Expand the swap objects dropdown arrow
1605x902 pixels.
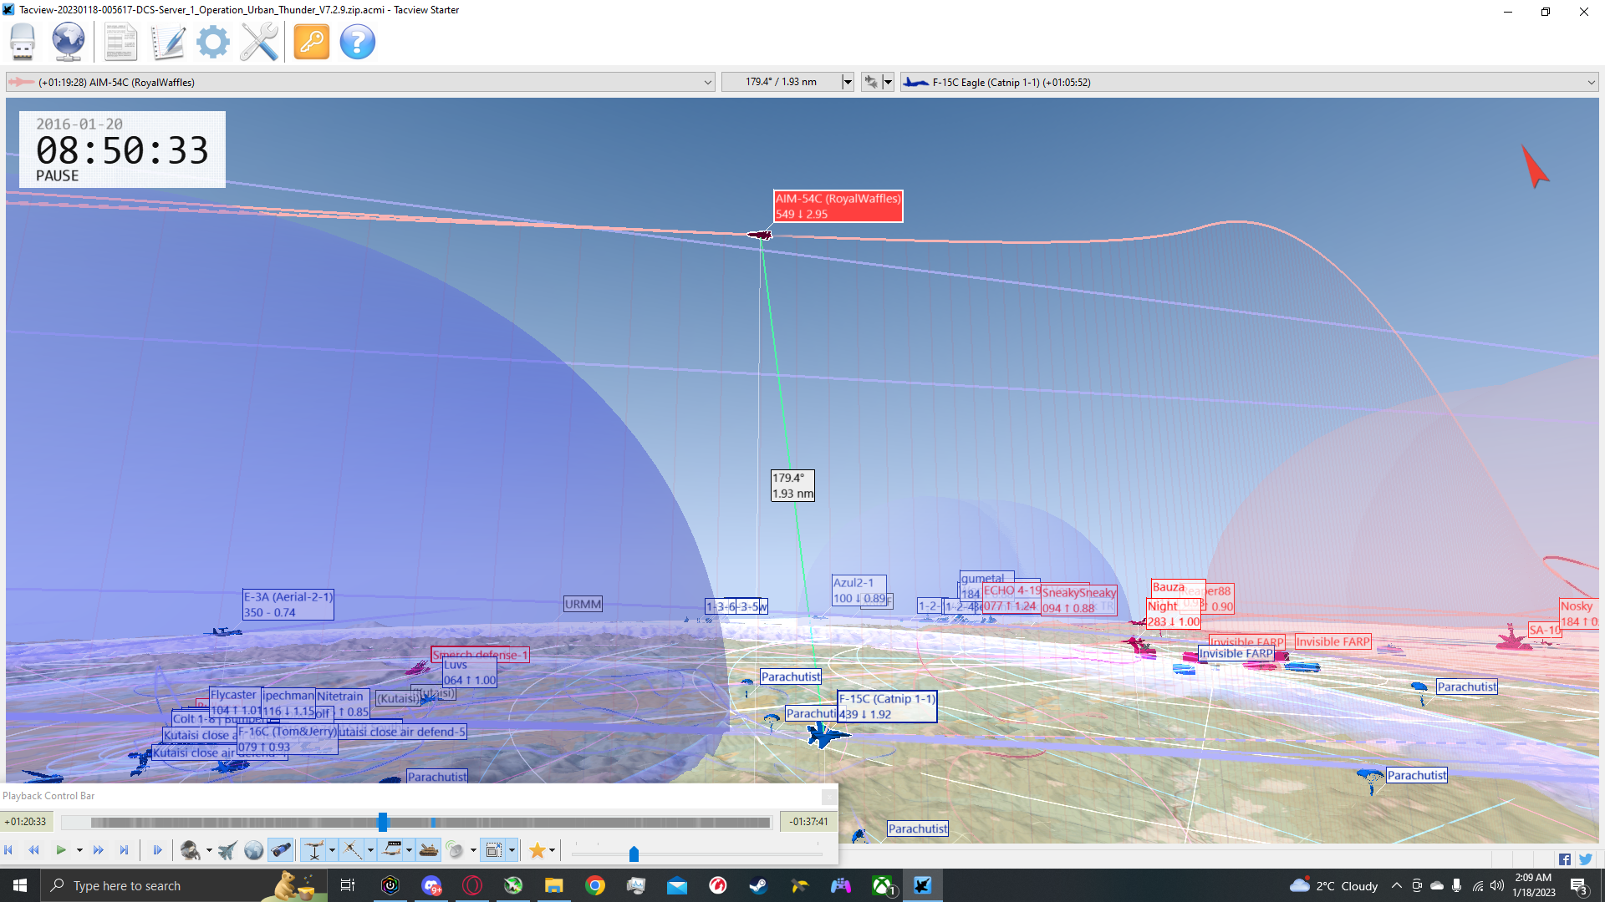tap(889, 82)
